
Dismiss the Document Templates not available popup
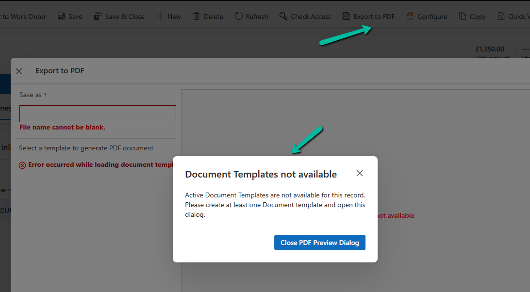point(359,174)
